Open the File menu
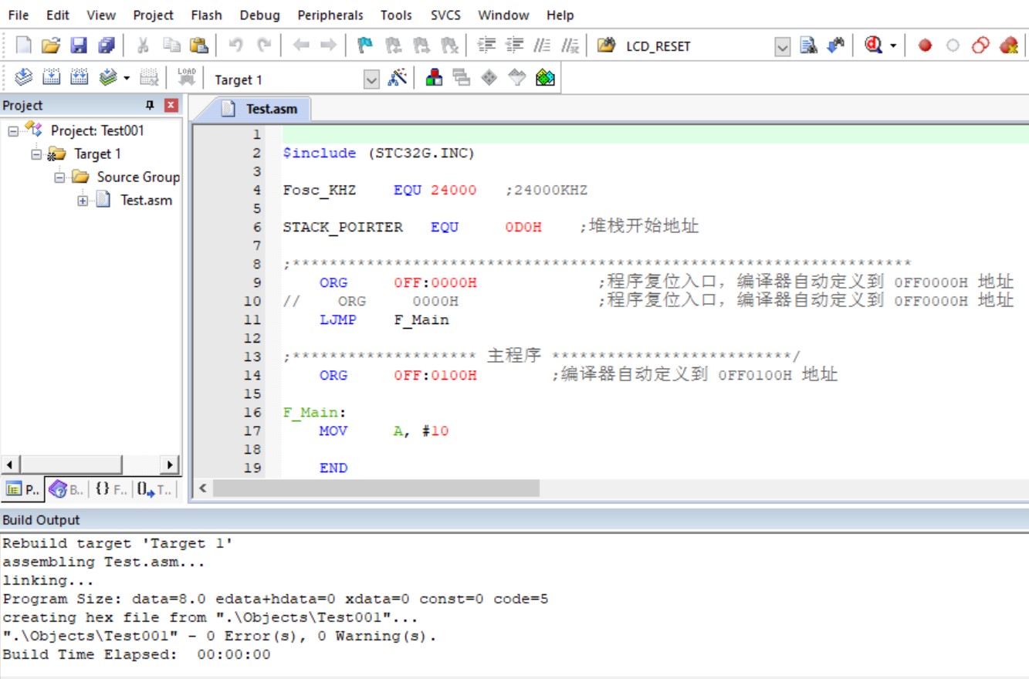This screenshot has height=679, width=1029. pyautogui.click(x=19, y=15)
